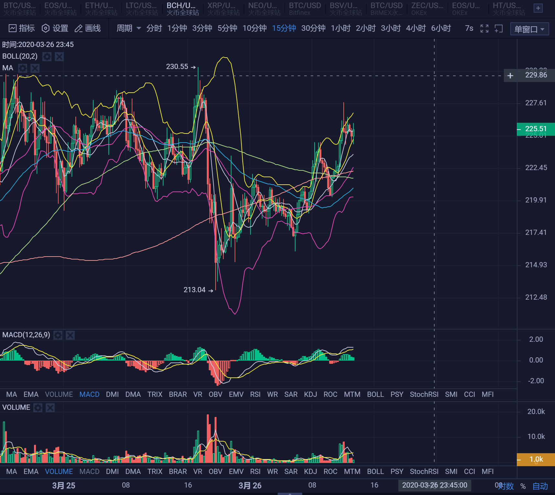This screenshot has height=495, width=555.
Task: Expand the bottom panel arrow handle
Action: point(290,493)
